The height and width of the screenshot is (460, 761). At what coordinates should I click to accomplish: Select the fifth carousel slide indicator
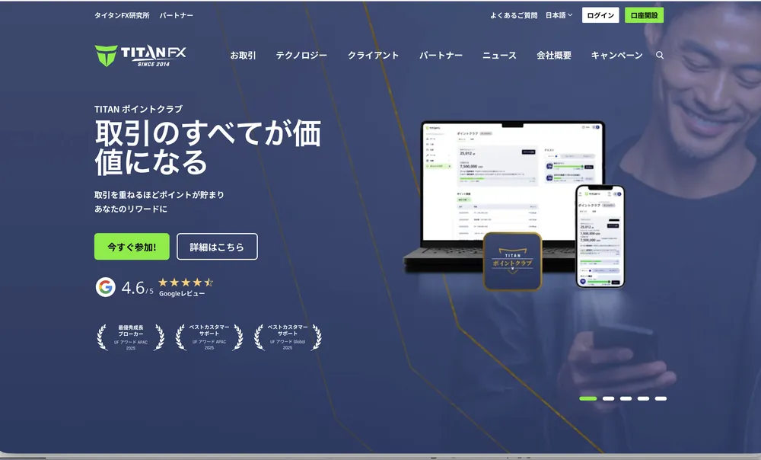661,398
